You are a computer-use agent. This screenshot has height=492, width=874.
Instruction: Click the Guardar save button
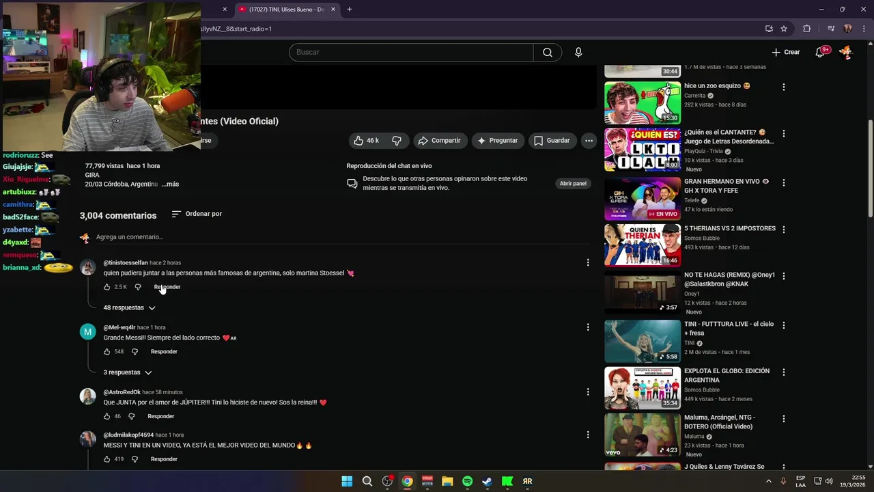[x=552, y=141]
